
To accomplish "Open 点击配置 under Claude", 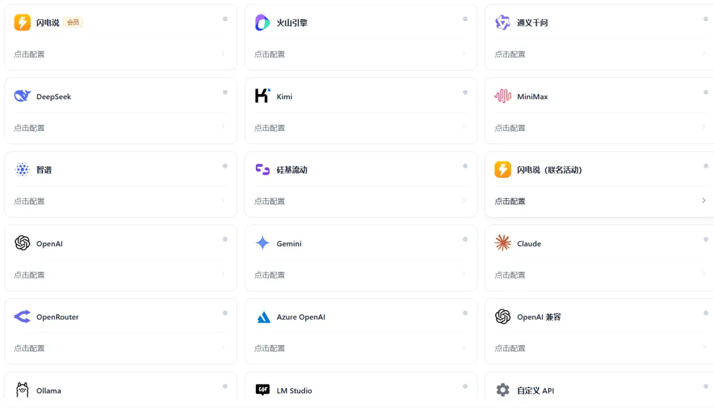I will pyautogui.click(x=510, y=275).
